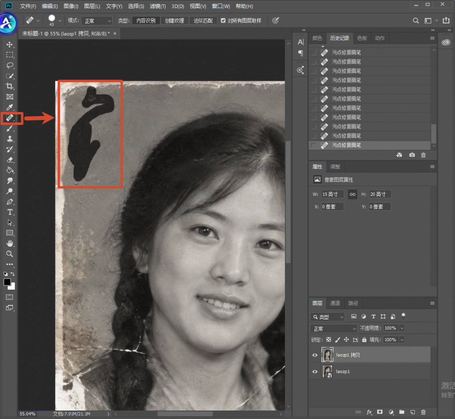This screenshot has width=455, height=419.
Task: Open the Edit Toolbar three-dots menu
Action: 10,264
